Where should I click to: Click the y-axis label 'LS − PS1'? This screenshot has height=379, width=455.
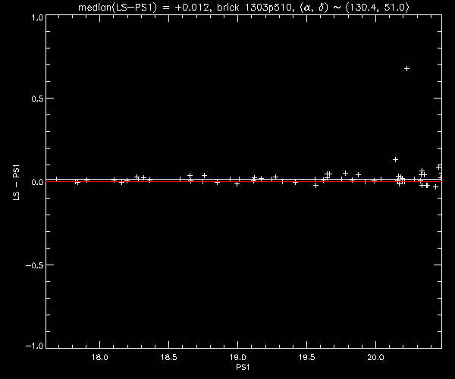pos(16,183)
